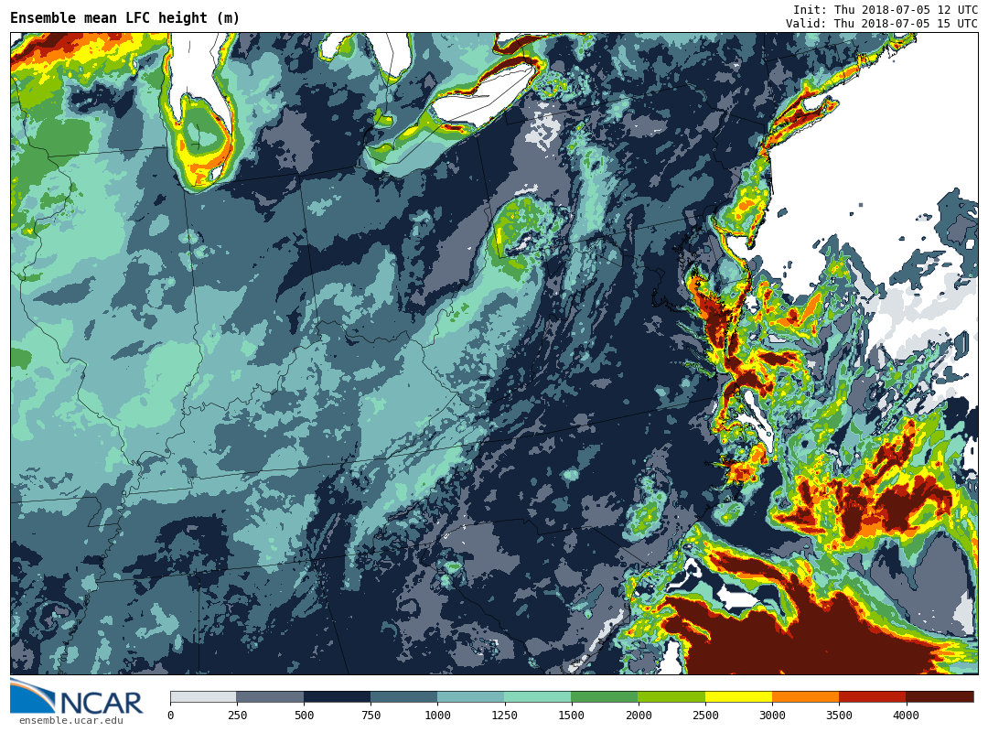Click the 0 tick label on colorbar
Image resolution: width=988 pixels, height=732 pixels.
click(170, 716)
